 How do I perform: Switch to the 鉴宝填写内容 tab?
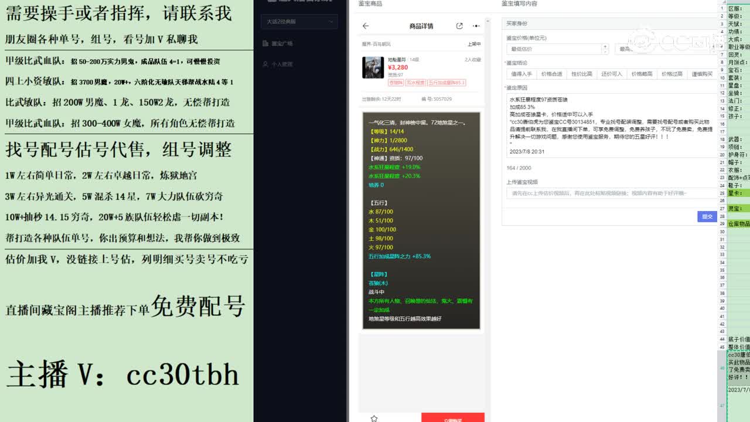tap(519, 4)
